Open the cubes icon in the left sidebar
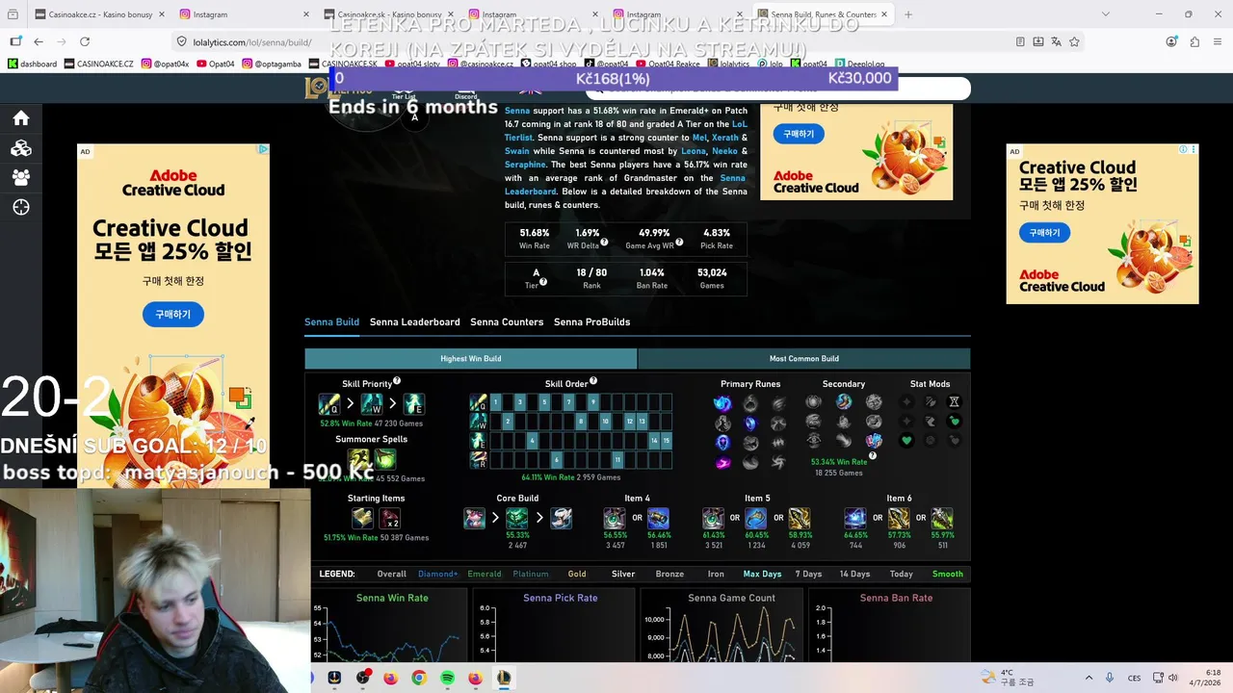The height and width of the screenshot is (693, 1233). coord(20,148)
